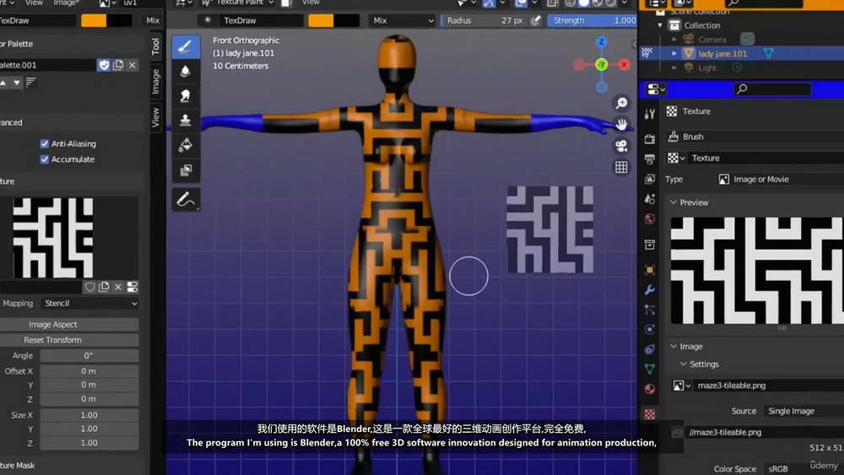Adjust the Radius slider
Image resolution: width=844 pixels, height=475 pixels.
[x=484, y=20]
